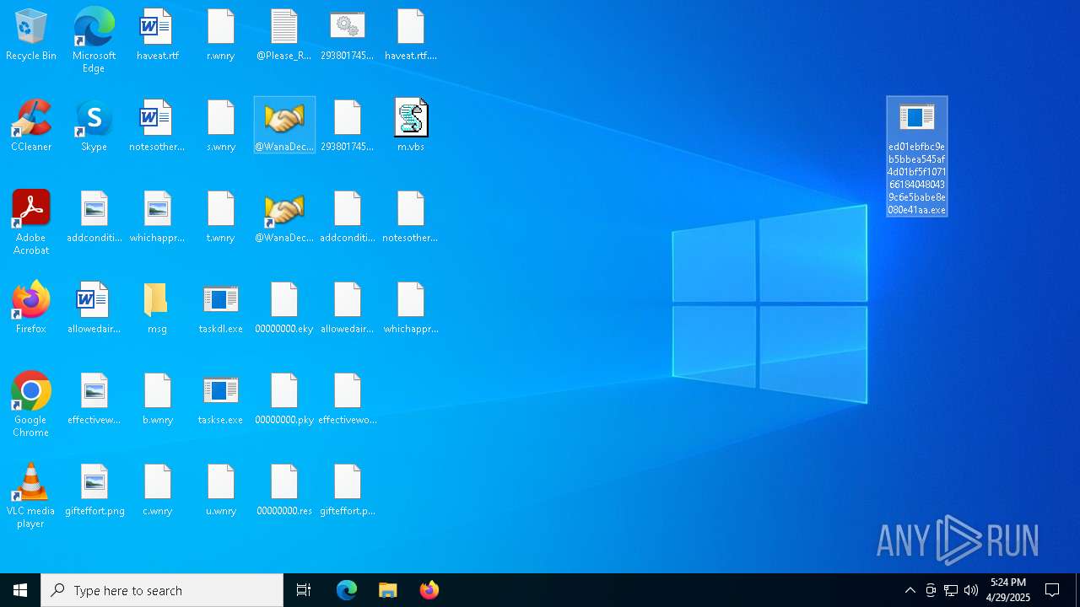Open the notifications action center

1052,590
